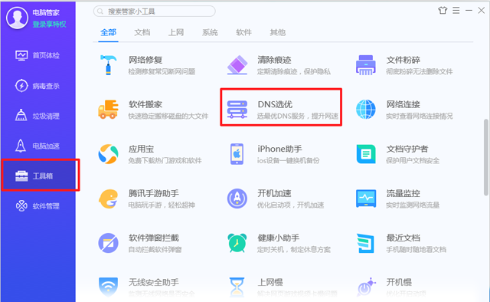Open the 流量监控 monitor icon
The height and width of the screenshot is (302, 490).
(x=366, y=199)
